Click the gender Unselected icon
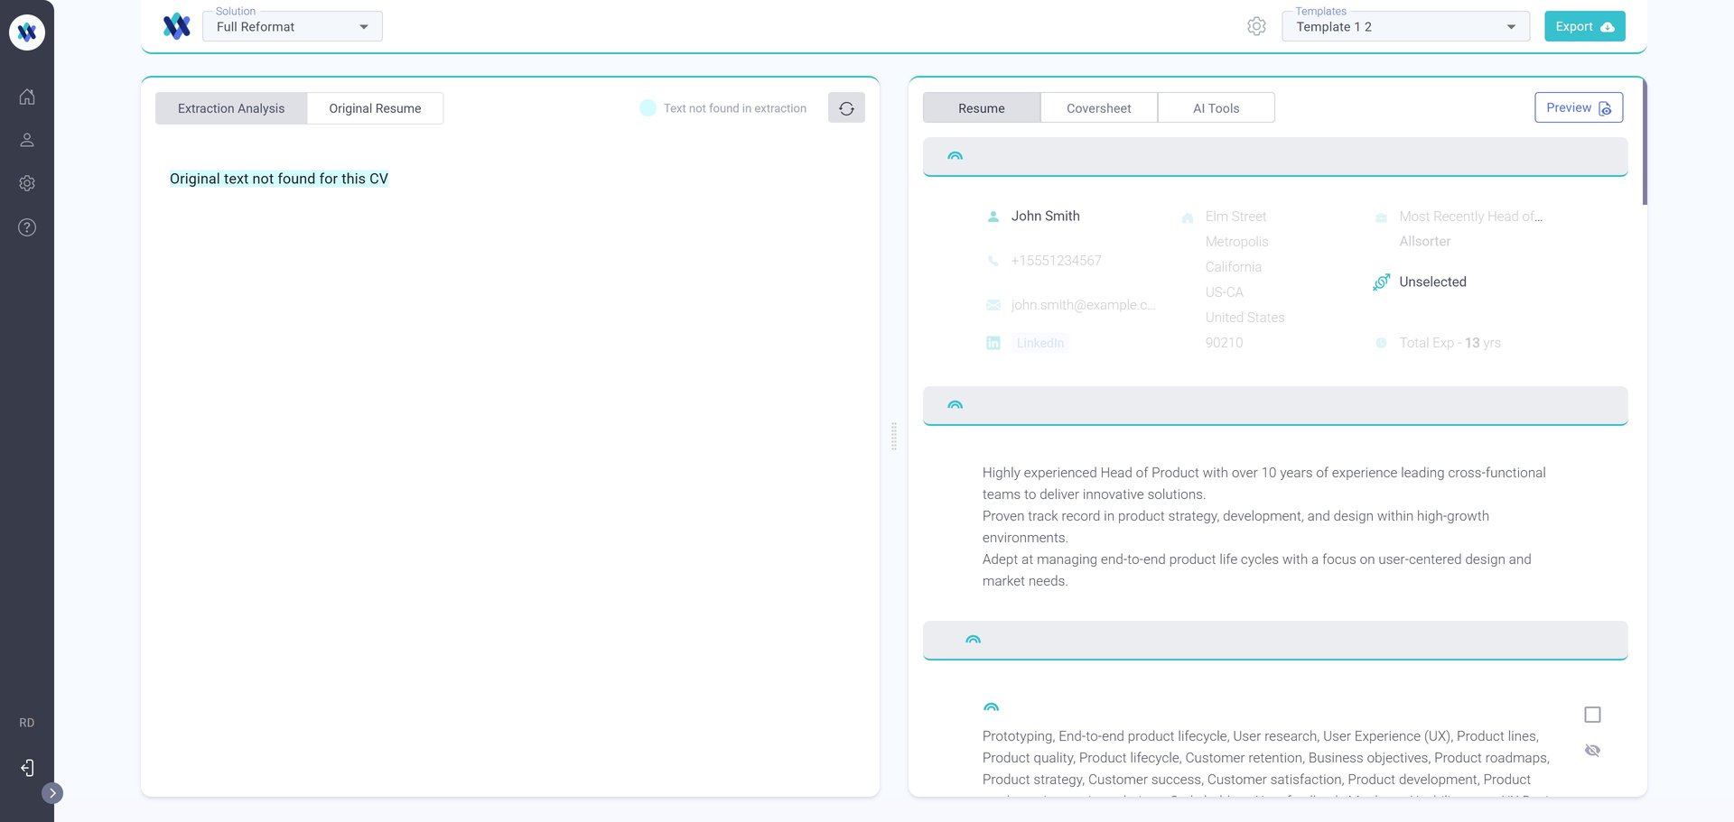The height and width of the screenshot is (822, 1734). 1381,282
